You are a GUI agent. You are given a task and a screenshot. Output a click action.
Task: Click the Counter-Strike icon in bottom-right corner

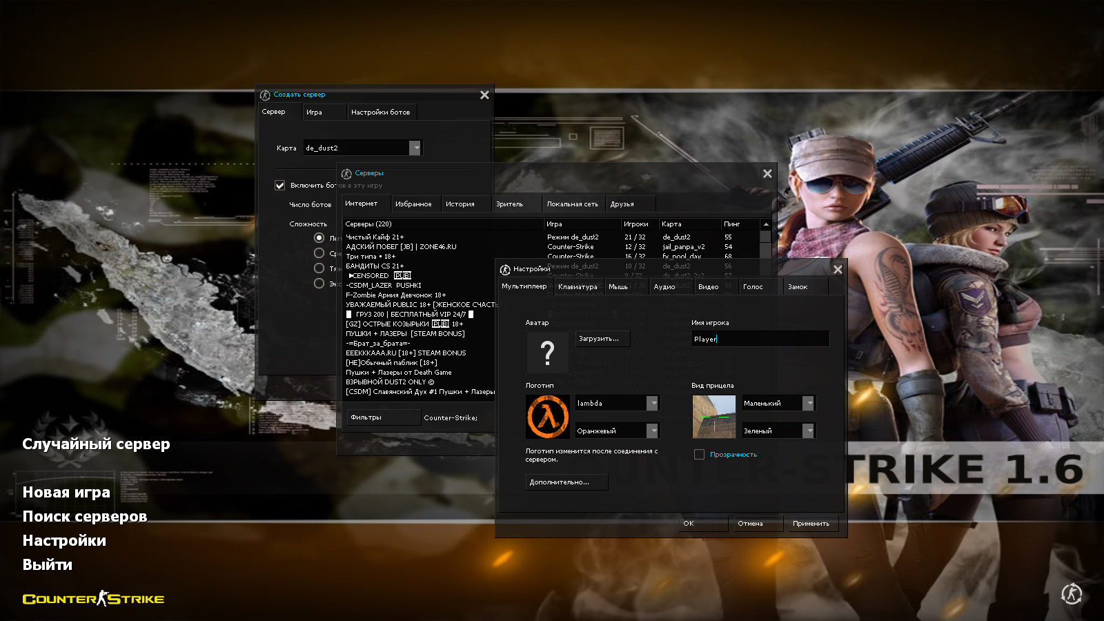1072,593
